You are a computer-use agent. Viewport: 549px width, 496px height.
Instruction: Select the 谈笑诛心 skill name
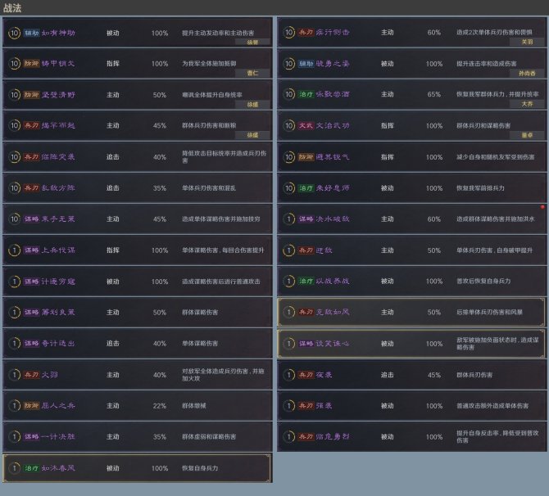pyautogui.click(x=333, y=344)
